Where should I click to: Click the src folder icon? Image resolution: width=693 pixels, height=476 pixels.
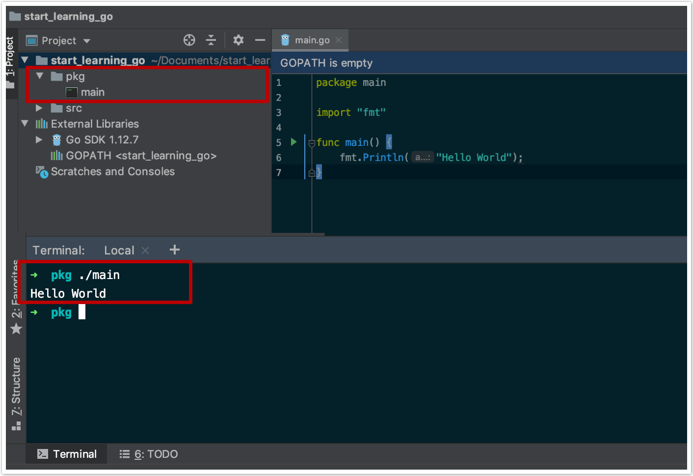click(57, 108)
